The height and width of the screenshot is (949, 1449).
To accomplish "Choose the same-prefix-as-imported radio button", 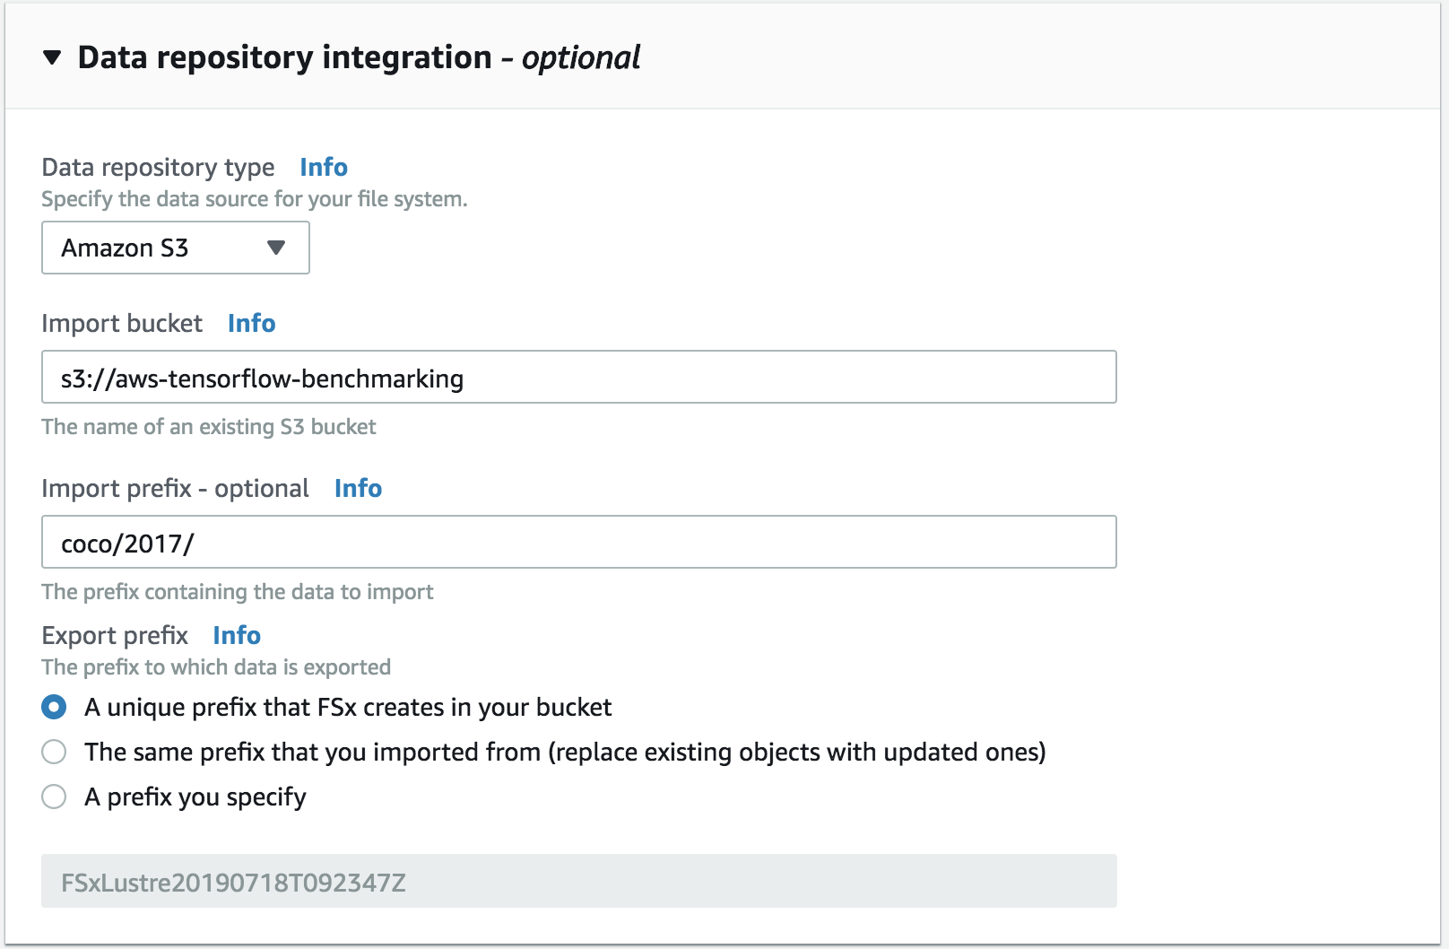I will click(54, 753).
